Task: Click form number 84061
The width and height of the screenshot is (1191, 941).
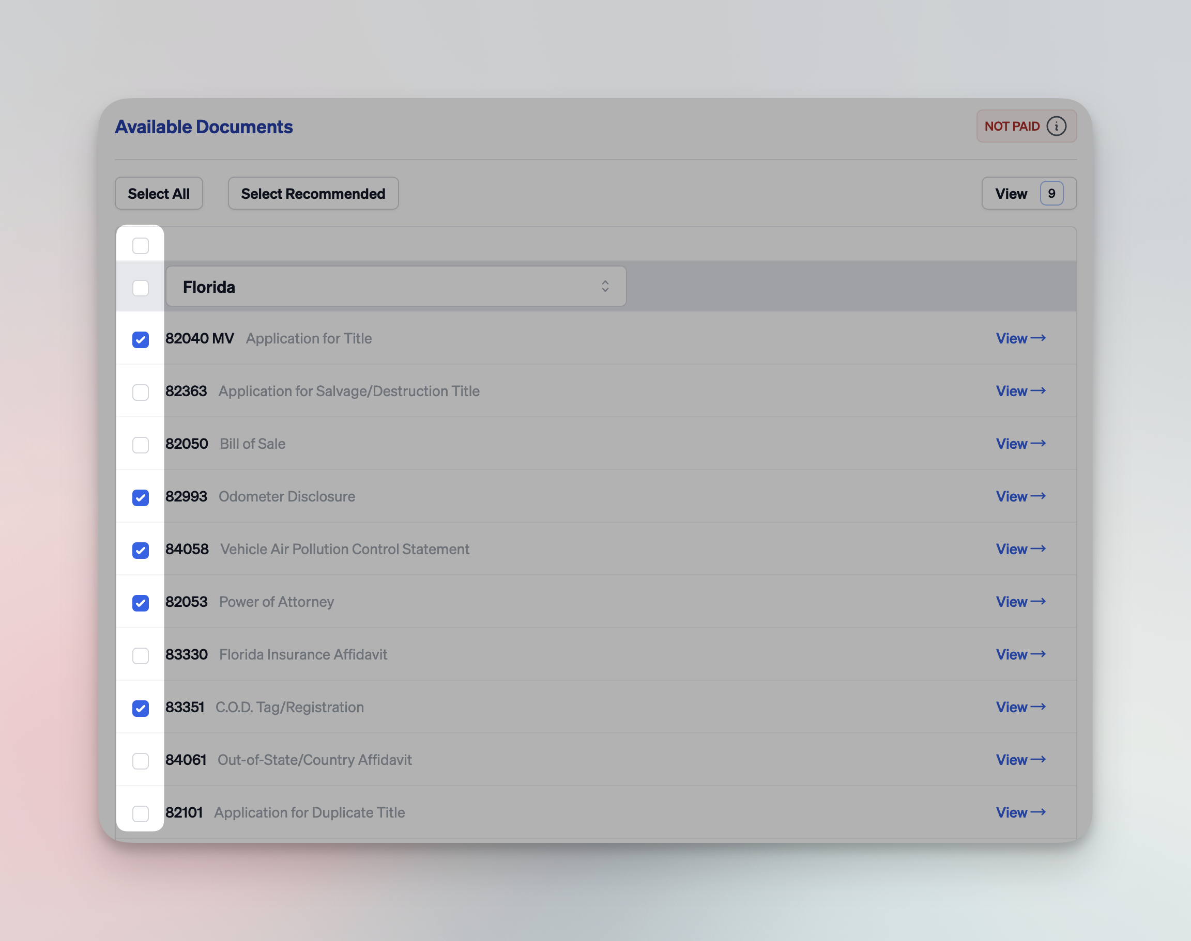Action: pos(186,760)
